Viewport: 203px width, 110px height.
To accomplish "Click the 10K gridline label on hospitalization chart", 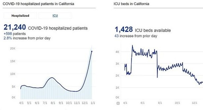I will coord(13,74).
